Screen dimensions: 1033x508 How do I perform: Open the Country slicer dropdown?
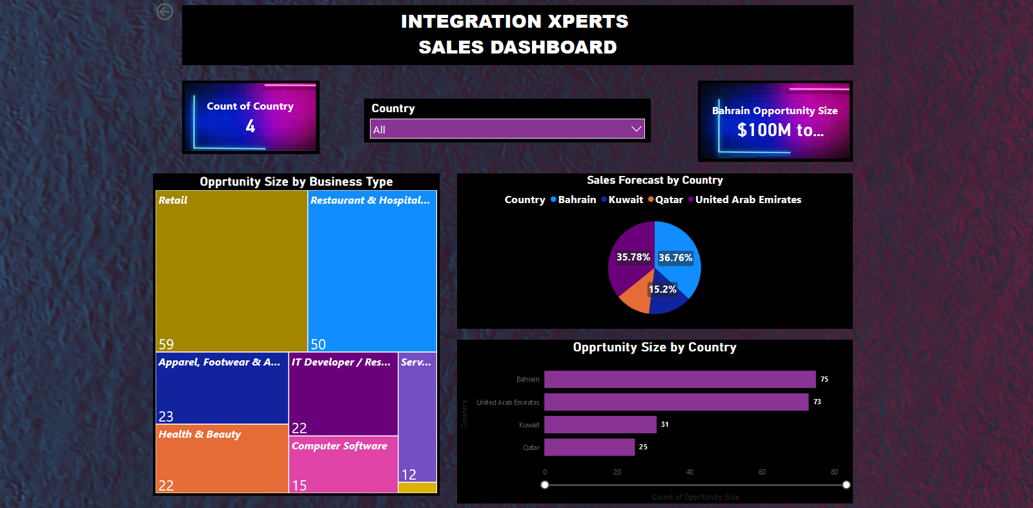point(507,129)
